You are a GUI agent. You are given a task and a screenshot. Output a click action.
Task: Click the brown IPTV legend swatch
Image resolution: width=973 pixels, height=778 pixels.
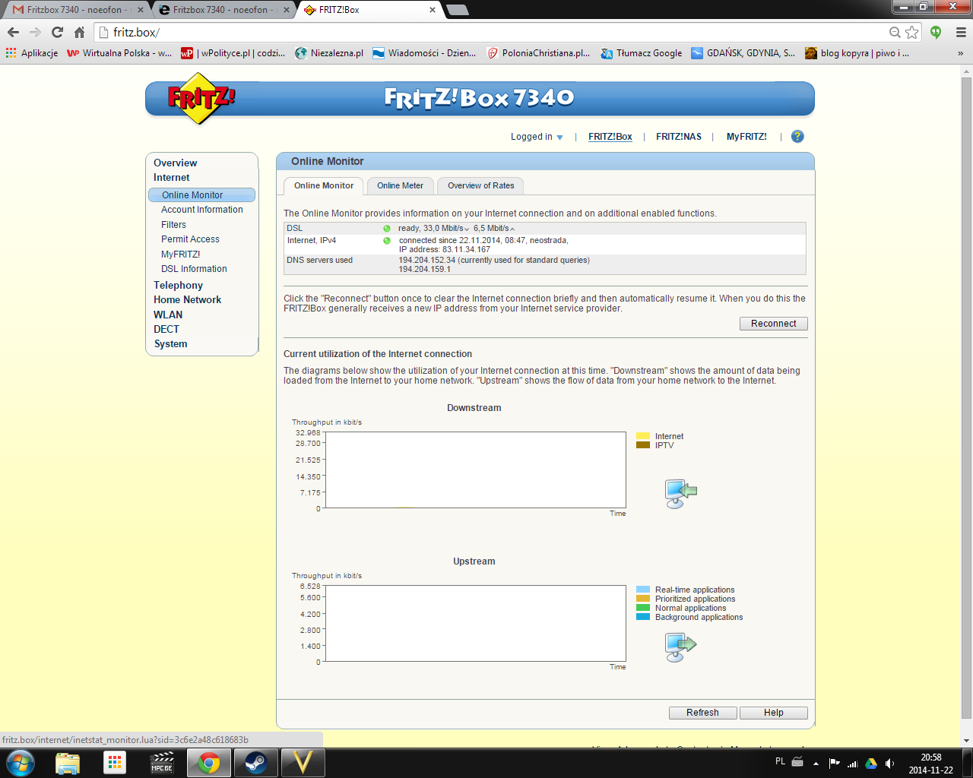[x=643, y=445]
